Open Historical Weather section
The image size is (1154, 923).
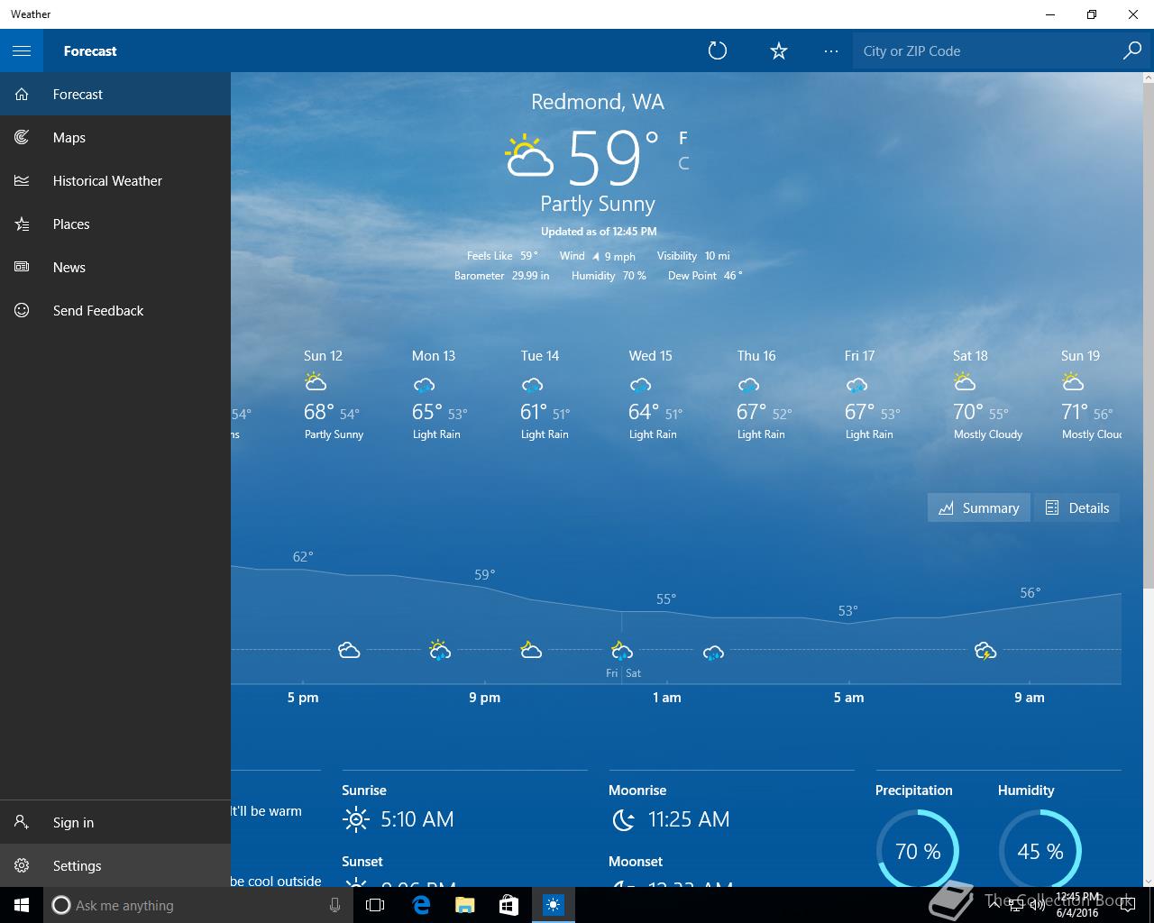tap(115, 180)
